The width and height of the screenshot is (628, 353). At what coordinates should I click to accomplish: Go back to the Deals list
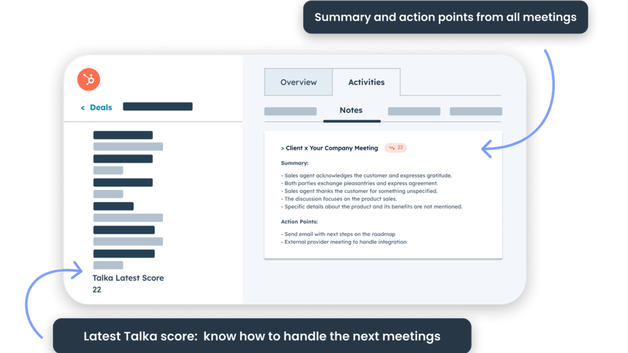pos(96,108)
